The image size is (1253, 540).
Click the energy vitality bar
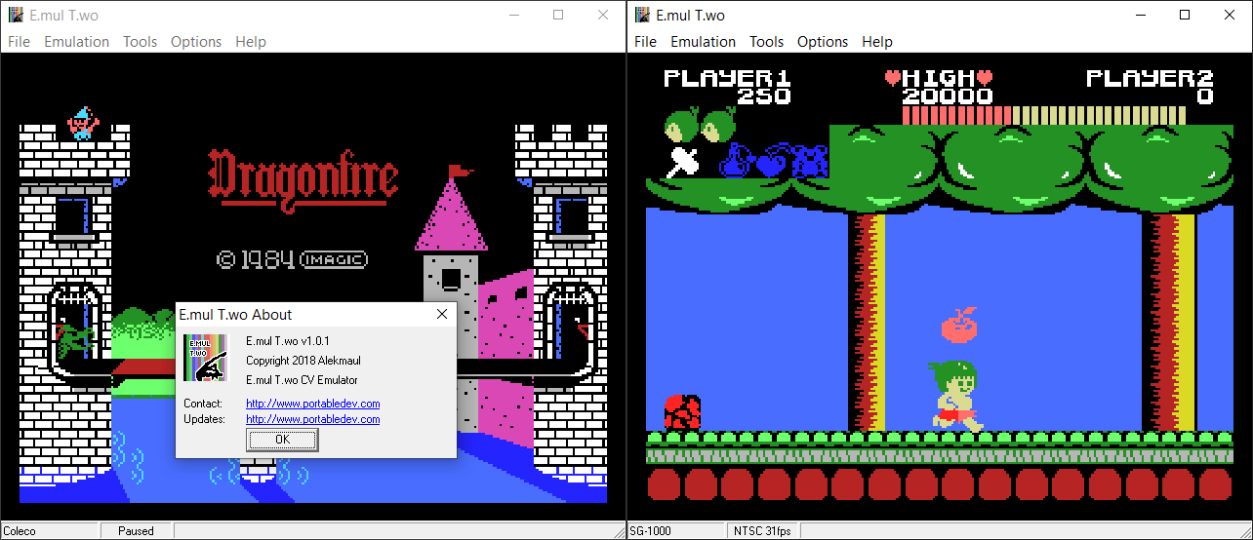coord(1043,116)
